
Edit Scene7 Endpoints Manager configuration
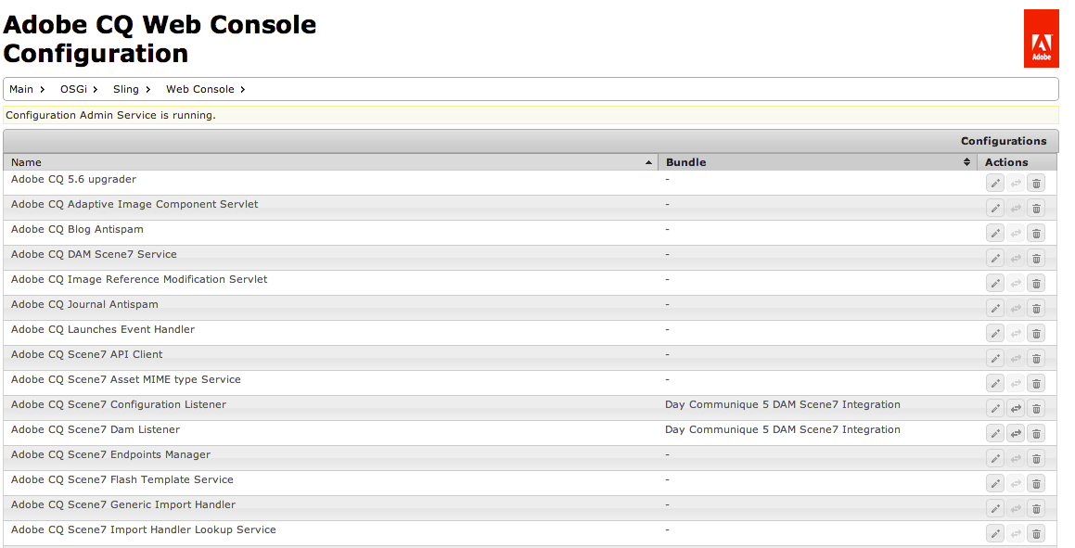(x=995, y=458)
